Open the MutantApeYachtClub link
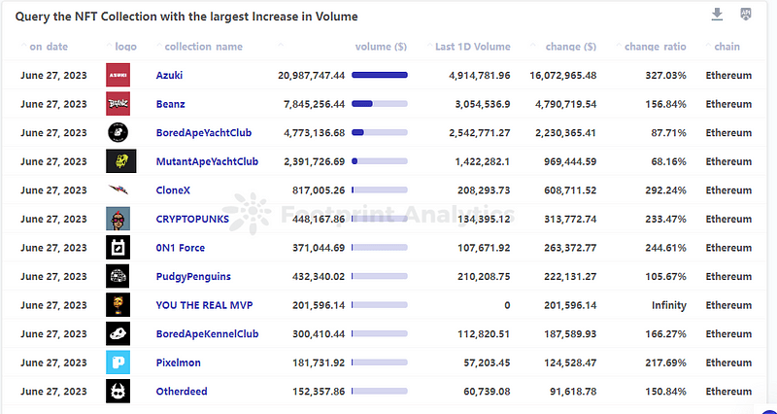 click(x=207, y=161)
